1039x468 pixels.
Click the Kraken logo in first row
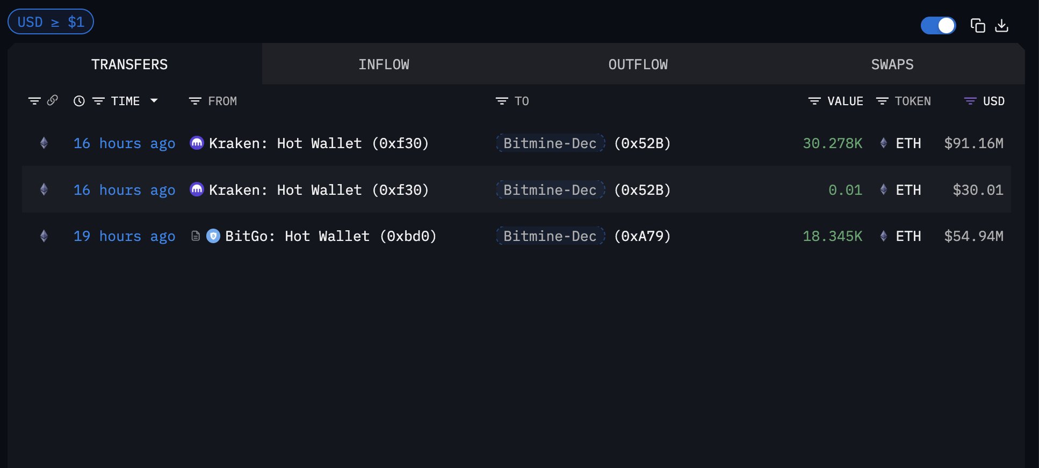[197, 143]
